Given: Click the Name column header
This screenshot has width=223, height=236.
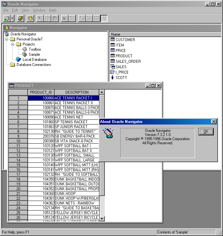Looking at the screenshot, I should 165,34.
